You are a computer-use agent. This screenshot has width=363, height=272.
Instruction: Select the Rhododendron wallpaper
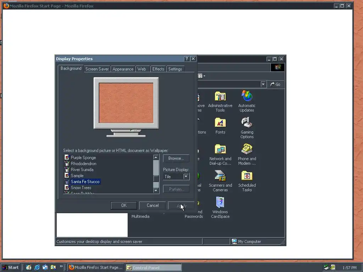coord(84,164)
